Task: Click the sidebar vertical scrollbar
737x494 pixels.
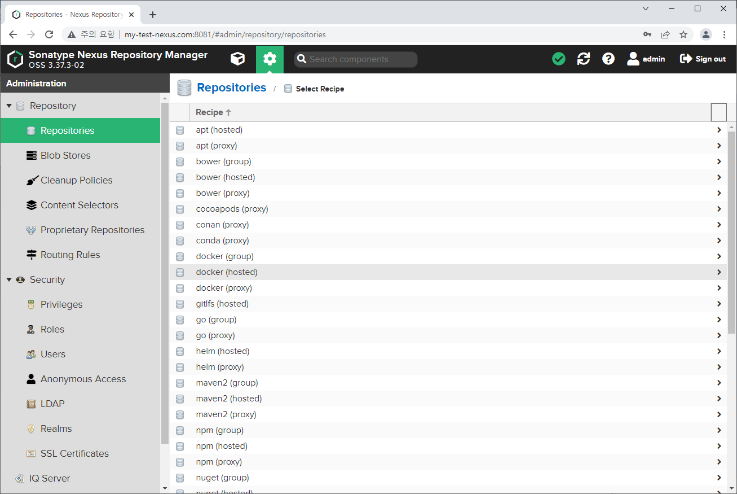Action: (x=165, y=273)
